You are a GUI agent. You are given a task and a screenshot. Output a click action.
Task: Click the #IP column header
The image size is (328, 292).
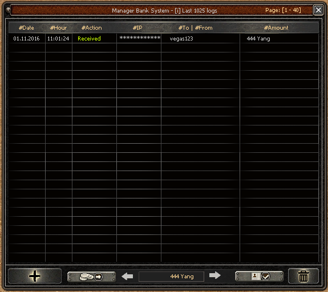coord(137,28)
